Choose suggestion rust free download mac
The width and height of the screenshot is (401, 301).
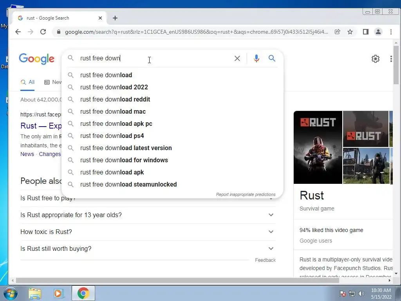tap(172, 112)
